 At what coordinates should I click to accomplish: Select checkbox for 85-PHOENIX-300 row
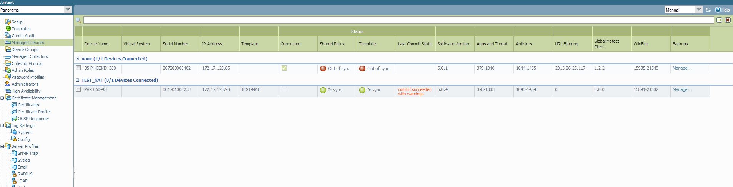[78, 68]
